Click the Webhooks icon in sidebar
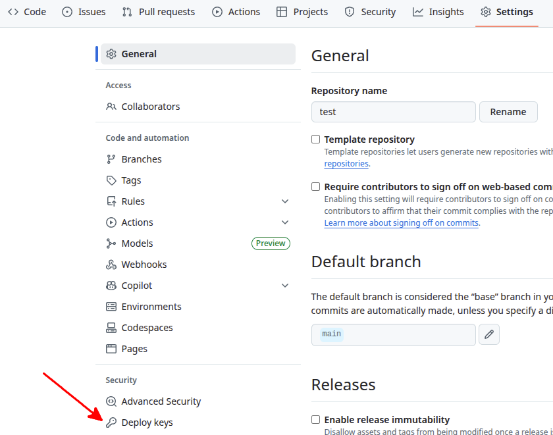 click(111, 265)
